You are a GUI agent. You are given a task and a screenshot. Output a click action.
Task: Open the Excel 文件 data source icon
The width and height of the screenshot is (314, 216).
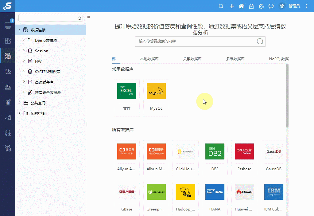coord(126,91)
